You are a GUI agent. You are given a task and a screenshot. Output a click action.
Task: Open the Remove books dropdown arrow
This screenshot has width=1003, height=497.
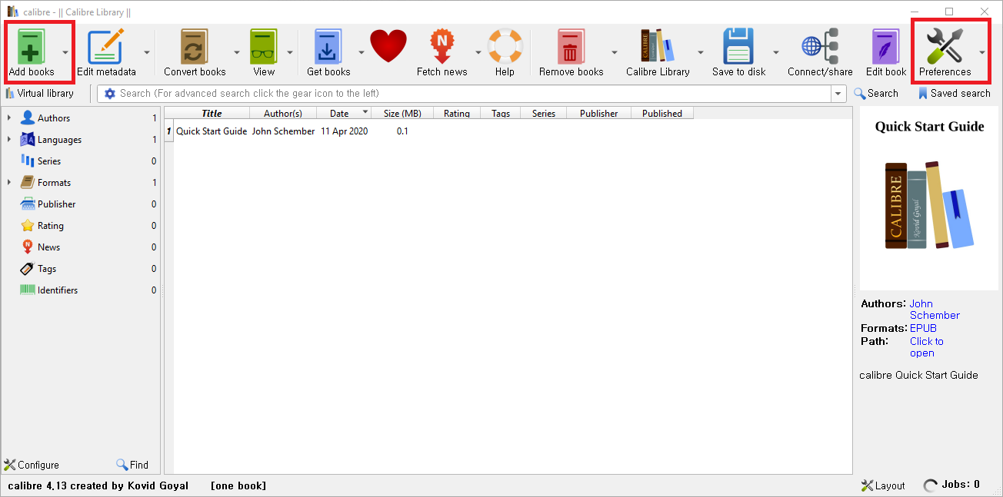click(614, 52)
